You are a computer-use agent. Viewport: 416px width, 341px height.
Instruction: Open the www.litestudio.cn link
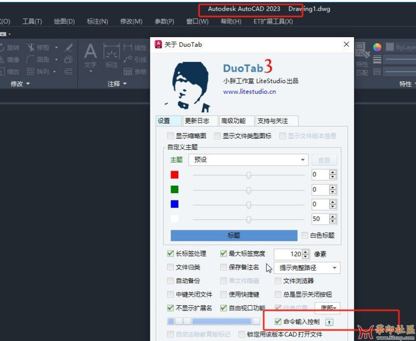coord(250,92)
